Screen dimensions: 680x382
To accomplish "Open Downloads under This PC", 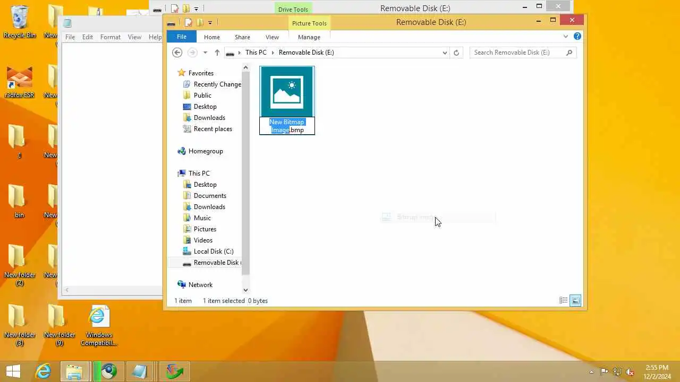I will 209,207.
